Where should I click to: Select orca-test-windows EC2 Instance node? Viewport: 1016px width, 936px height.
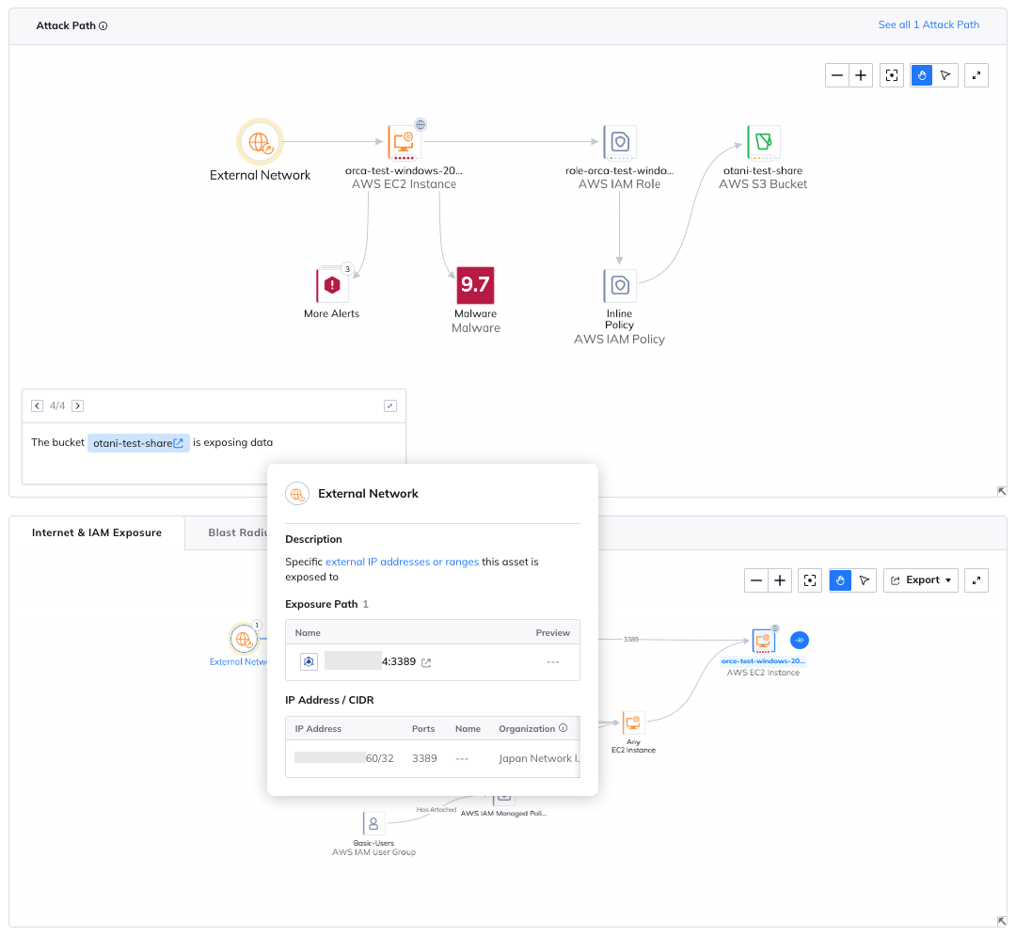coord(404,142)
